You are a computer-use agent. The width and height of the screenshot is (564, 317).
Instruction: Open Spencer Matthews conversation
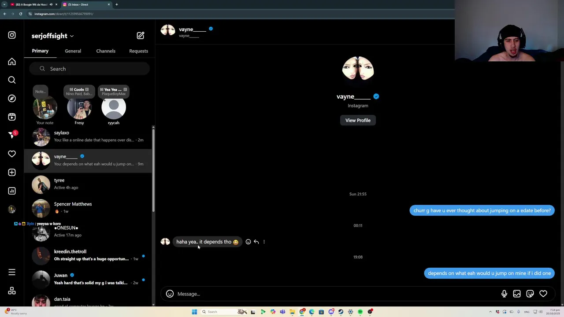(x=88, y=208)
